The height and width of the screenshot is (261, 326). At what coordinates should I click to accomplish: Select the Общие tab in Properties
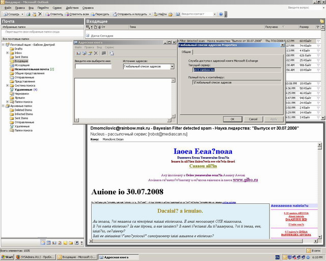pos(186,52)
